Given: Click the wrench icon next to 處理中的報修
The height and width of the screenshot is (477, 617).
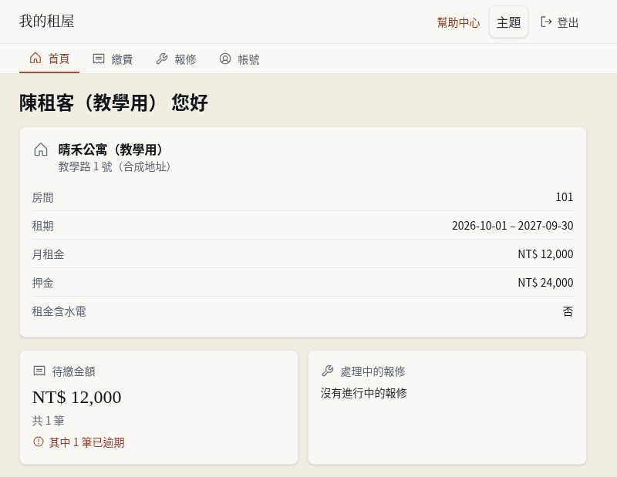Looking at the screenshot, I should (x=327, y=371).
